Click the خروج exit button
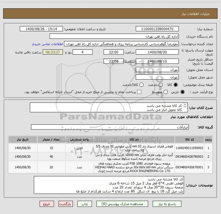Viewport: 221px width, 214px height. [47, 204]
